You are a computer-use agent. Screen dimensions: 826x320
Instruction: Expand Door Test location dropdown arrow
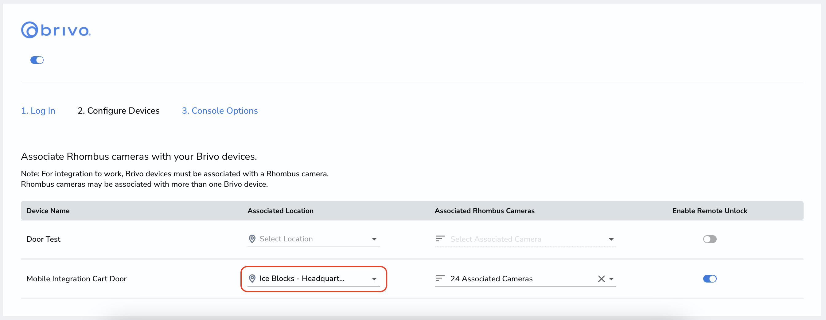(x=374, y=239)
